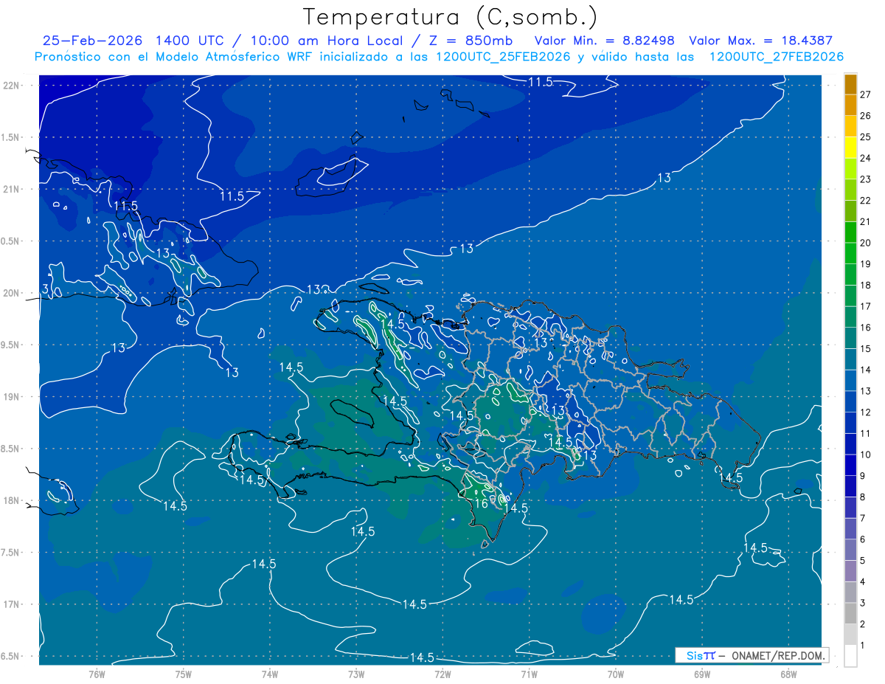Image resolution: width=885 pixels, height=684 pixels.
Task: Click the '73W' longitude label
Action: (x=356, y=674)
